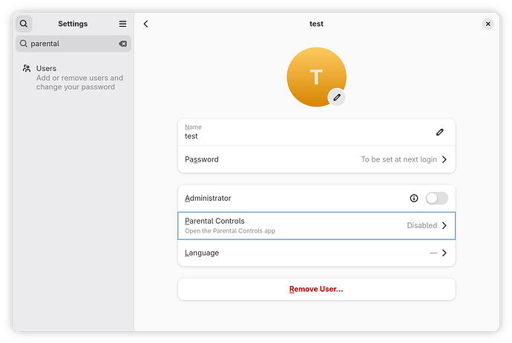
Task: Click the 'Disabled' status text
Action: [422, 226]
